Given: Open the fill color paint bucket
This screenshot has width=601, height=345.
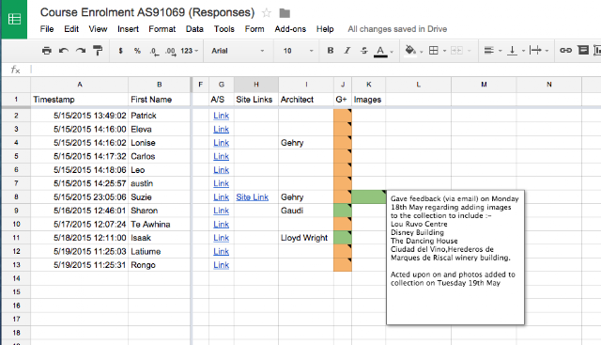Looking at the screenshot, I should [410, 50].
